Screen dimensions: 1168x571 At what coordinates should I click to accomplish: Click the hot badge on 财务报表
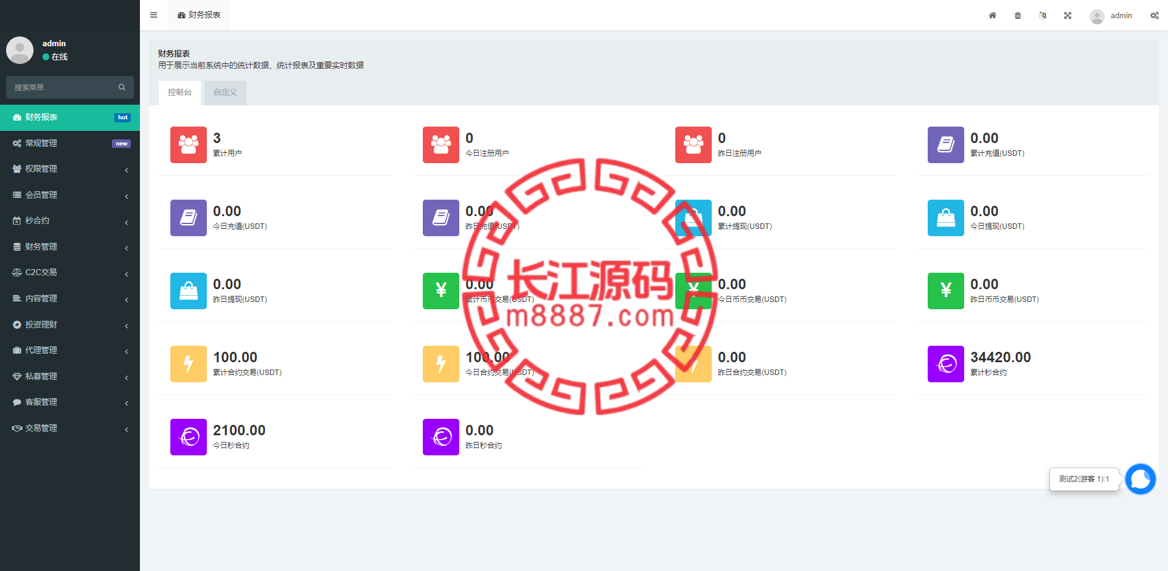(x=122, y=117)
